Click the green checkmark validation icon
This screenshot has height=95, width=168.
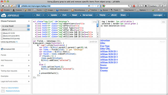tap(153, 10)
